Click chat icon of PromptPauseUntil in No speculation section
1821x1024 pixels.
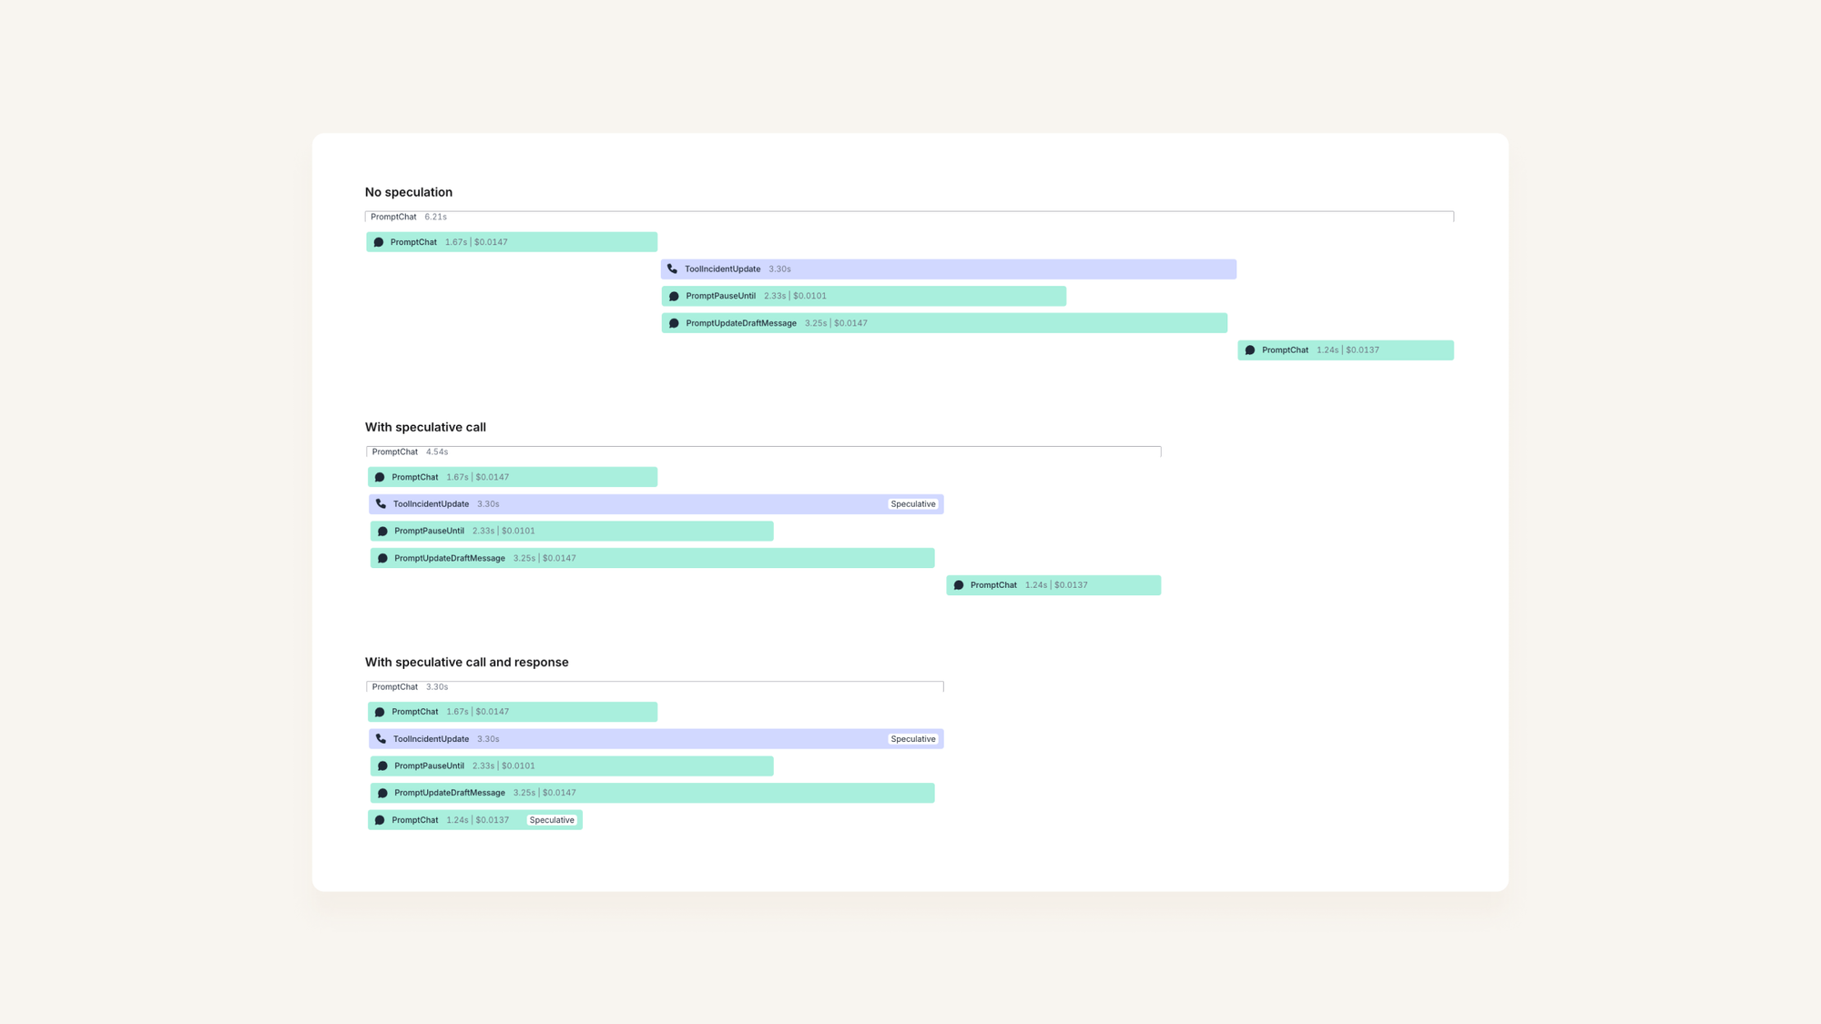(x=674, y=296)
